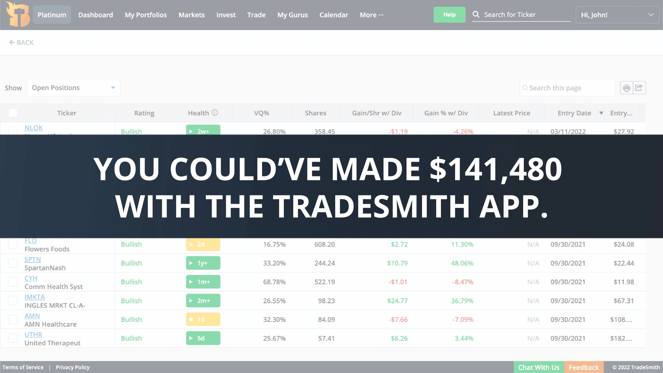Image resolution: width=663 pixels, height=373 pixels.
Task: Check the IMKTA row checkbox
Action: (x=13, y=301)
